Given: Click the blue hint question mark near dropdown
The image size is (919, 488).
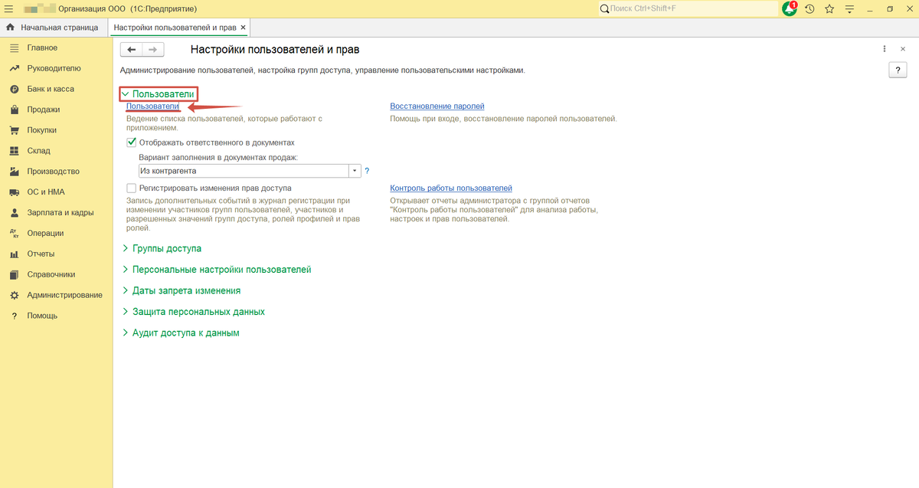Looking at the screenshot, I should 367,172.
